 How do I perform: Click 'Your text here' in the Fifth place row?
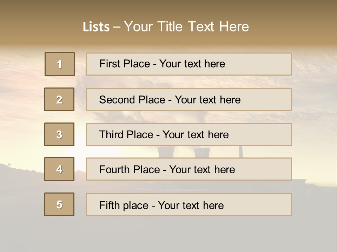pos(191,205)
